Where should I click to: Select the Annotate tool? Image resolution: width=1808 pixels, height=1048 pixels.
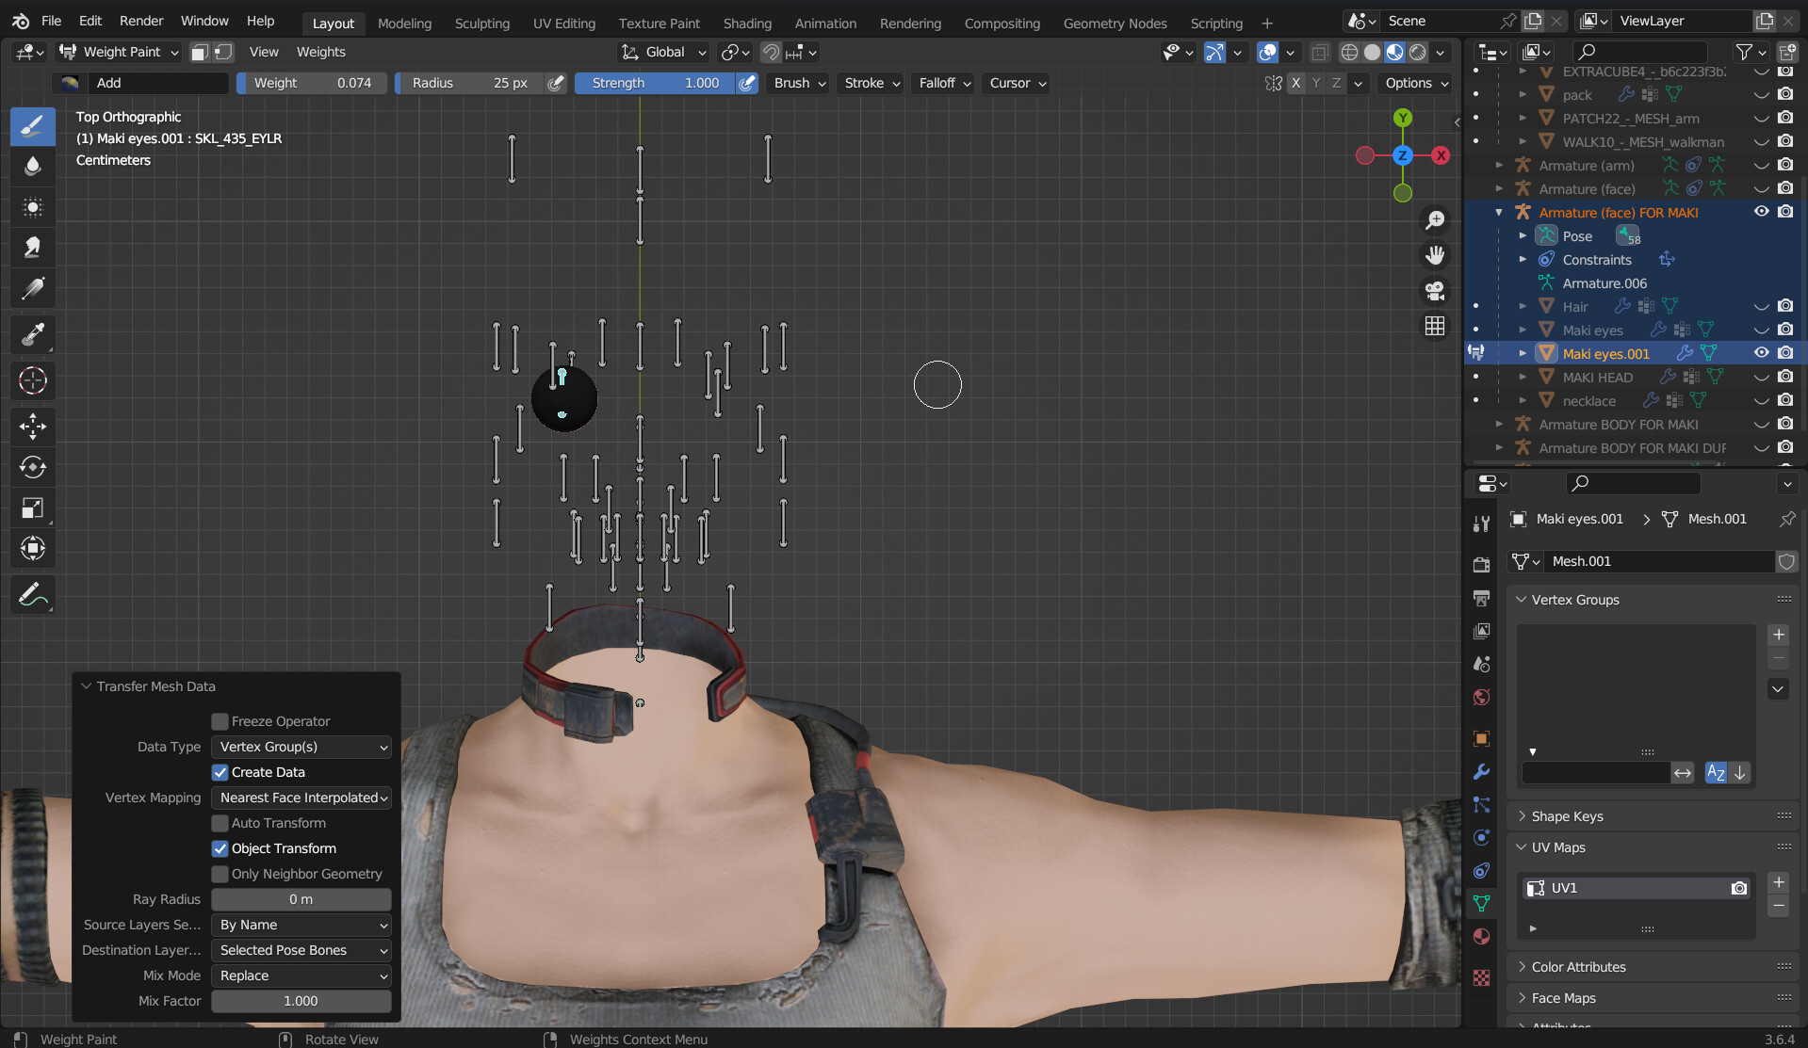(x=33, y=594)
